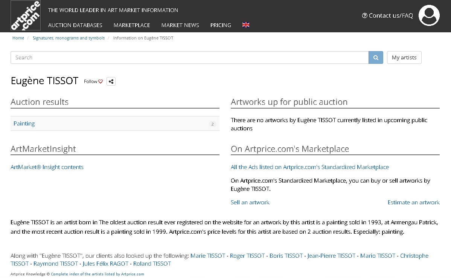The image size is (451, 278).
Task: Navigate to Home breadcrumb
Action: (x=18, y=38)
